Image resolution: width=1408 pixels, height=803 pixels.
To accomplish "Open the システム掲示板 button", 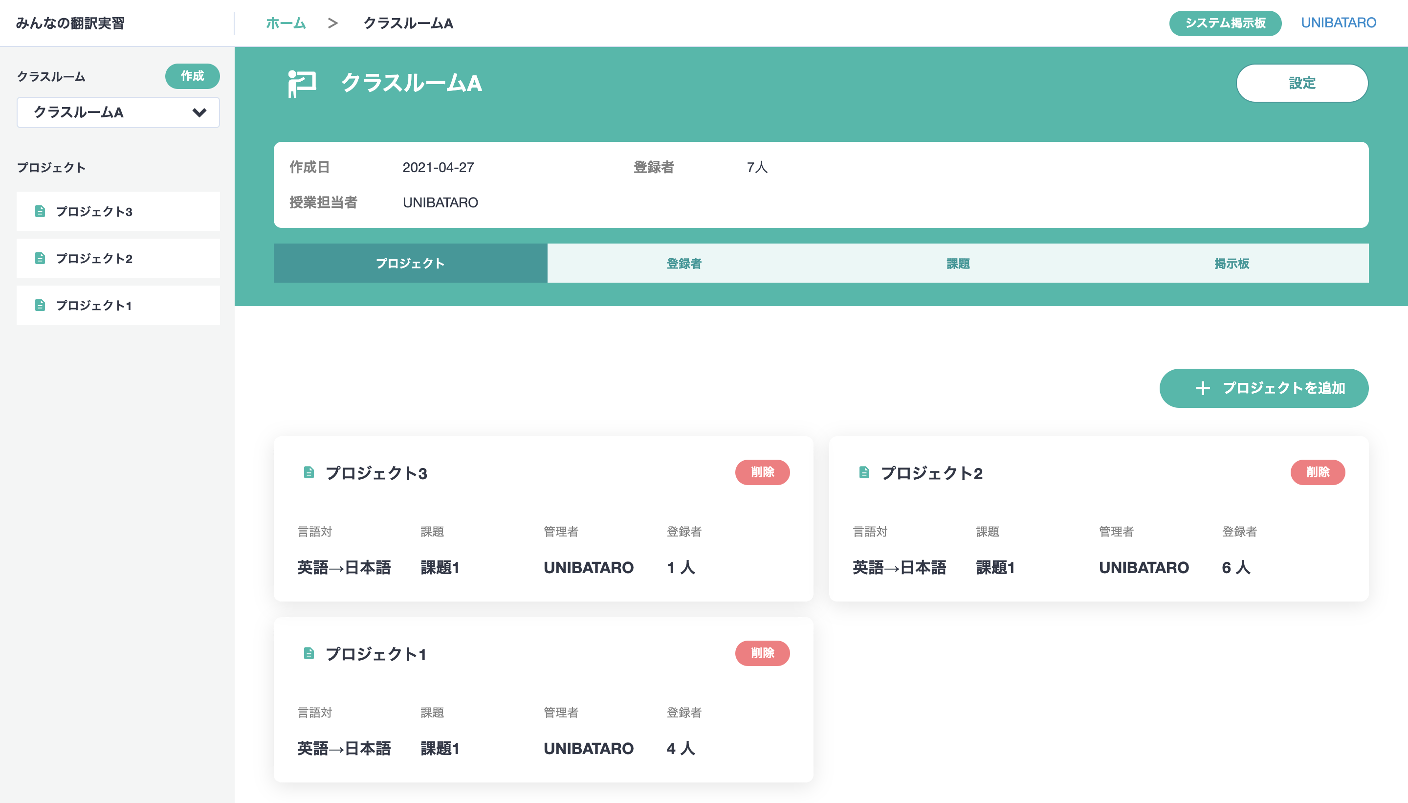I will coord(1225,23).
